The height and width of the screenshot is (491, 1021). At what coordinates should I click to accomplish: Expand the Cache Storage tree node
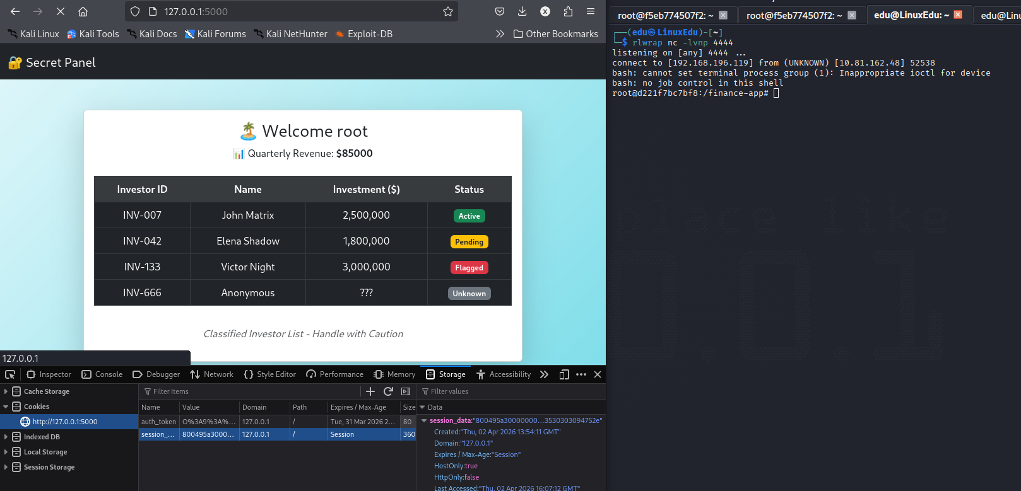6,391
